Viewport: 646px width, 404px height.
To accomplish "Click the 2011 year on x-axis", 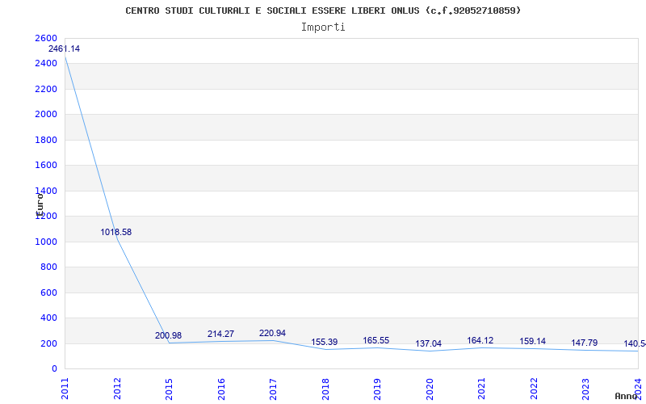I will (x=65, y=388).
